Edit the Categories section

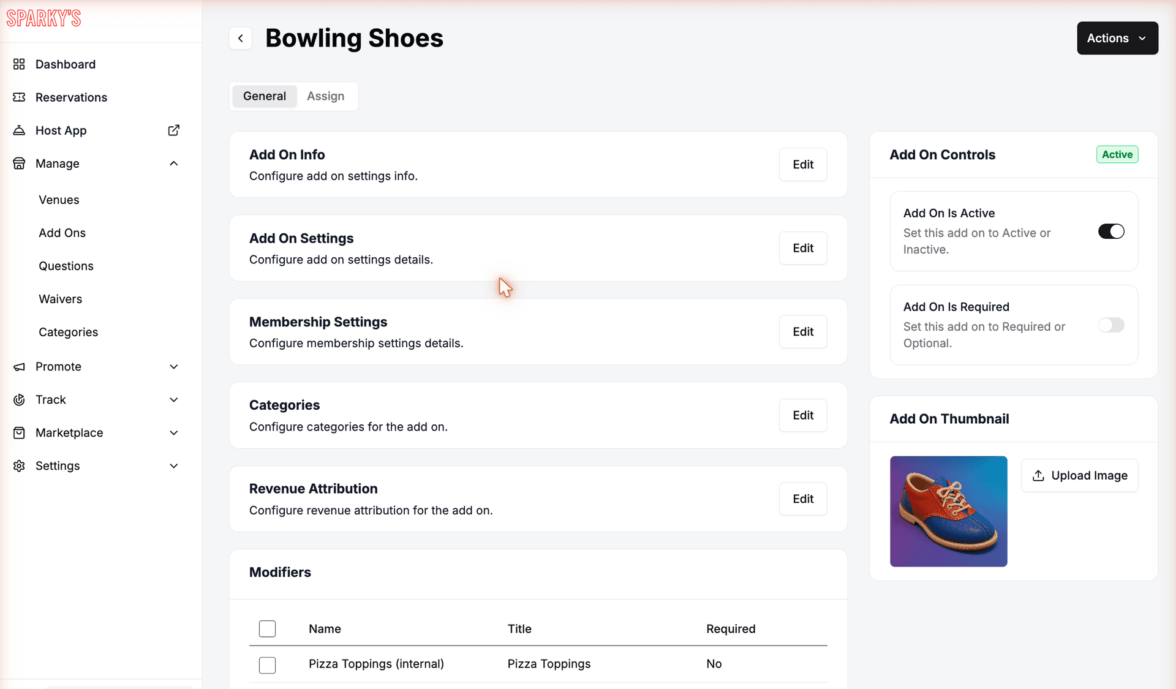coord(803,415)
